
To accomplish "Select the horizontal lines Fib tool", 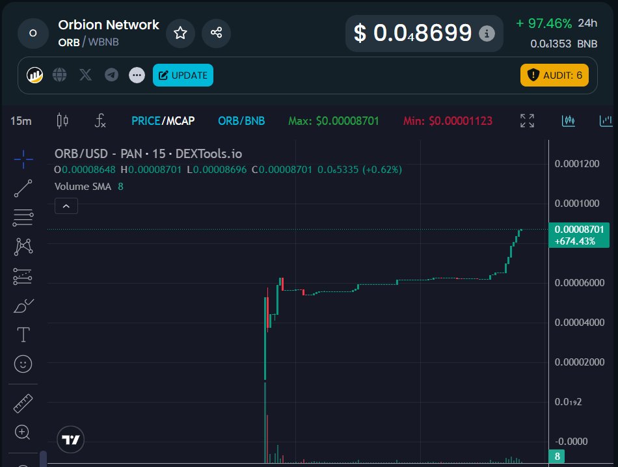I will [x=23, y=217].
